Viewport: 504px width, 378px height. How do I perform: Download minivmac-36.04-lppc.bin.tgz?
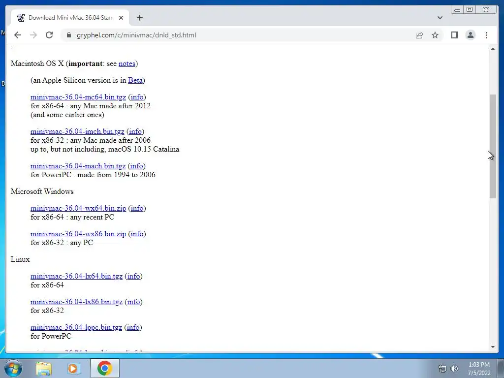click(76, 327)
